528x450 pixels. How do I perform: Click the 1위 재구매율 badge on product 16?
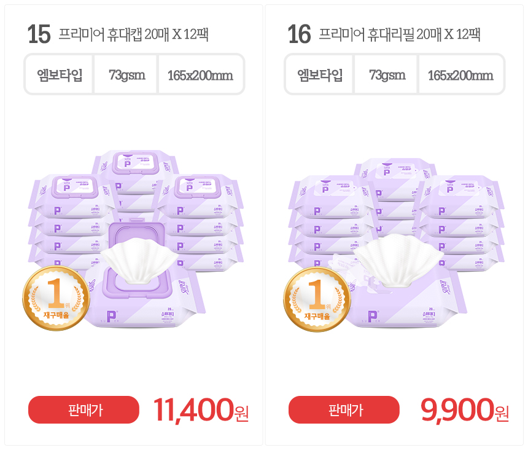pos(316,299)
